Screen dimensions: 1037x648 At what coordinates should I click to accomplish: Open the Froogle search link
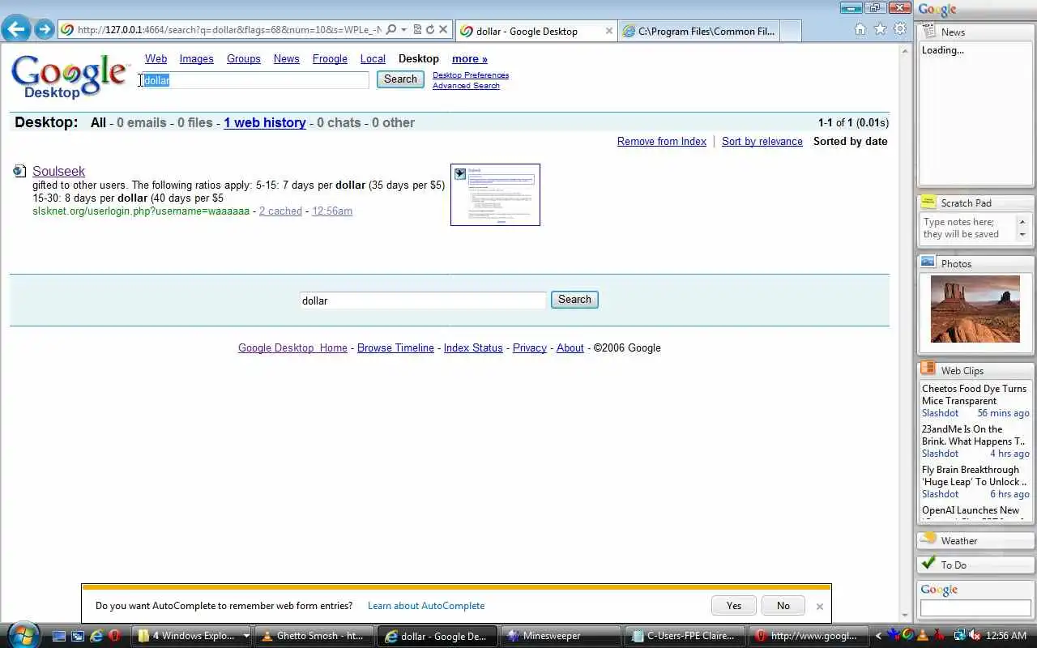[330, 59]
